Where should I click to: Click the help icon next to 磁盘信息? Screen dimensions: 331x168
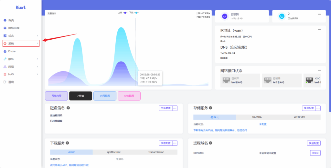(x=68, y=108)
